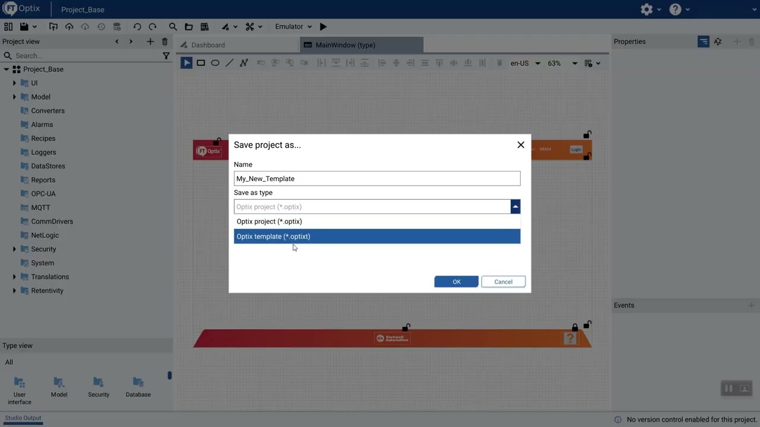
Task: Select Security type category
Action: point(99,387)
